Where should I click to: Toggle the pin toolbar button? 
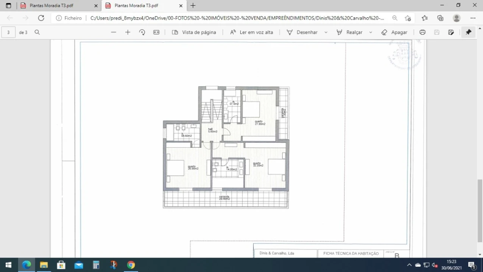pyautogui.click(x=468, y=32)
